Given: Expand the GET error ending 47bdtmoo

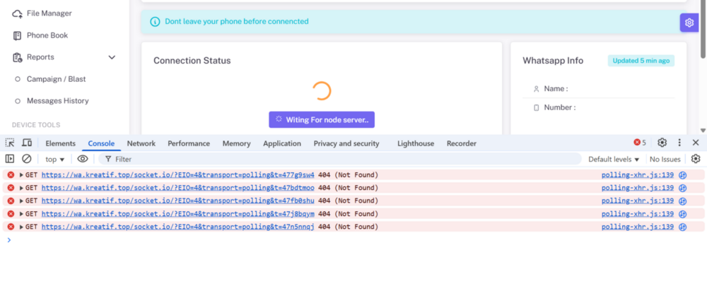Looking at the screenshot, I should tap(21, 188).
